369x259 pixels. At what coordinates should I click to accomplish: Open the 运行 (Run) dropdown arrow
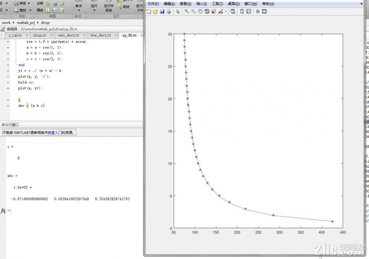94,10
